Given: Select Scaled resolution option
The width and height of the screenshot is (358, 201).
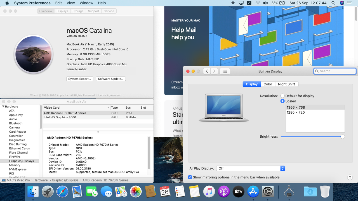Looking at the screenshot, I should tap(282, 101).
